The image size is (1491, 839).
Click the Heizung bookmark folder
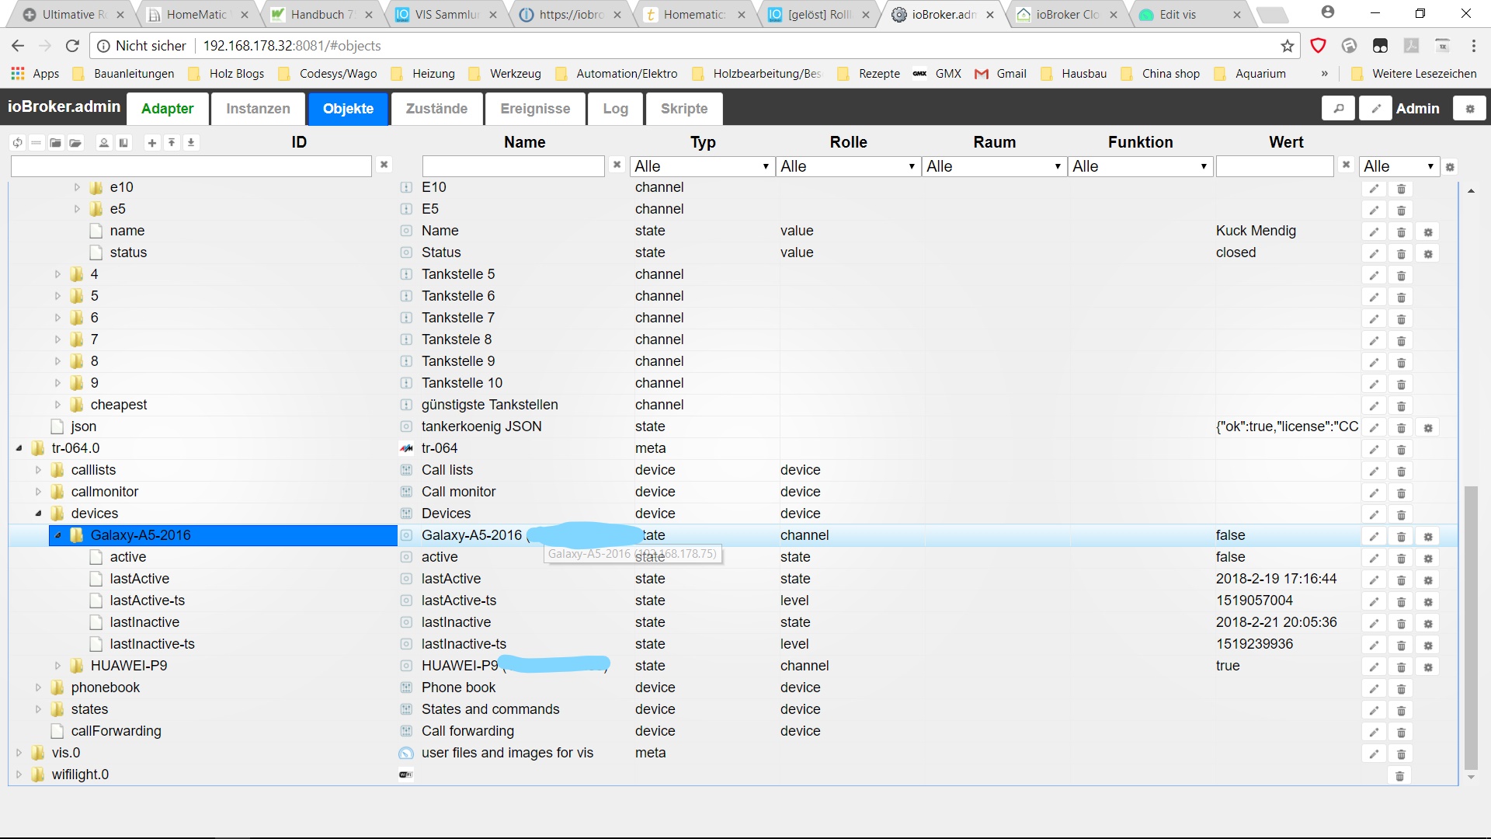[x=433, y=74]
